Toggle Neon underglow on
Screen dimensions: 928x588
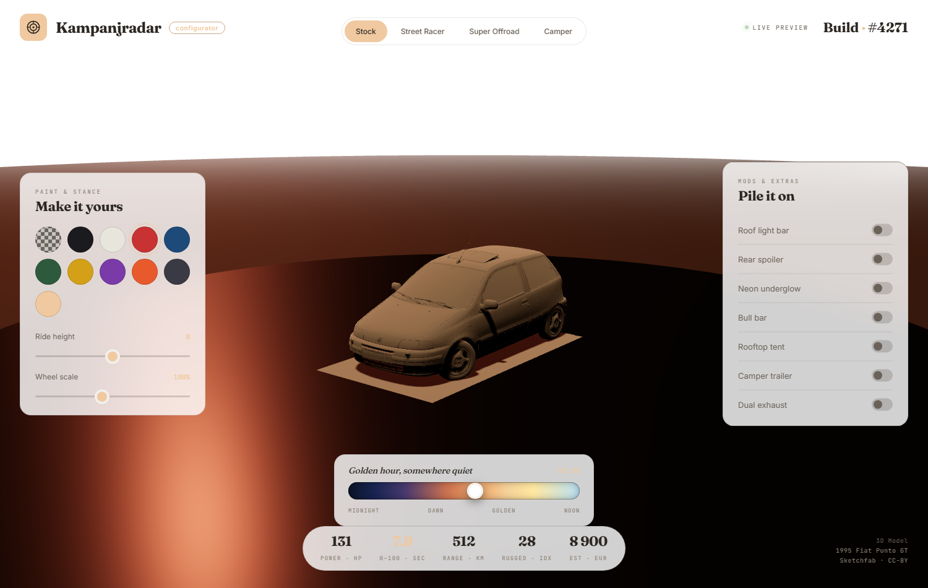coord(882,288)
